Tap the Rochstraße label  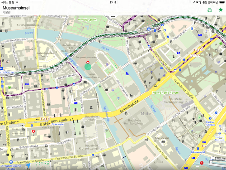[x=180, y=35]
